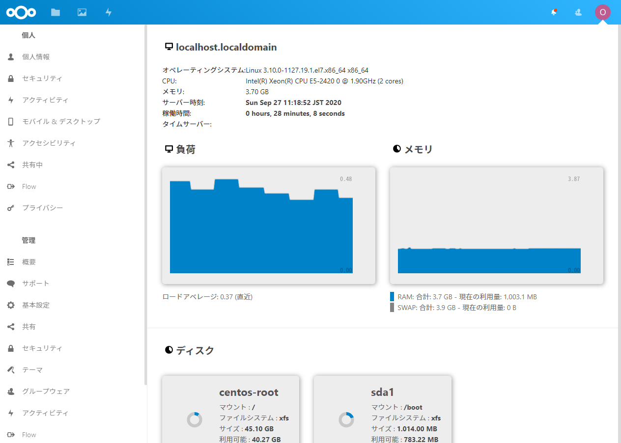Click the server time Sun Sep 27 11:18:52 JST 2020
This screenshot has height=443, width=621.
293,103
